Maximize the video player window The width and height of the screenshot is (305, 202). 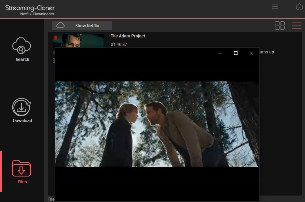point(236,53)
